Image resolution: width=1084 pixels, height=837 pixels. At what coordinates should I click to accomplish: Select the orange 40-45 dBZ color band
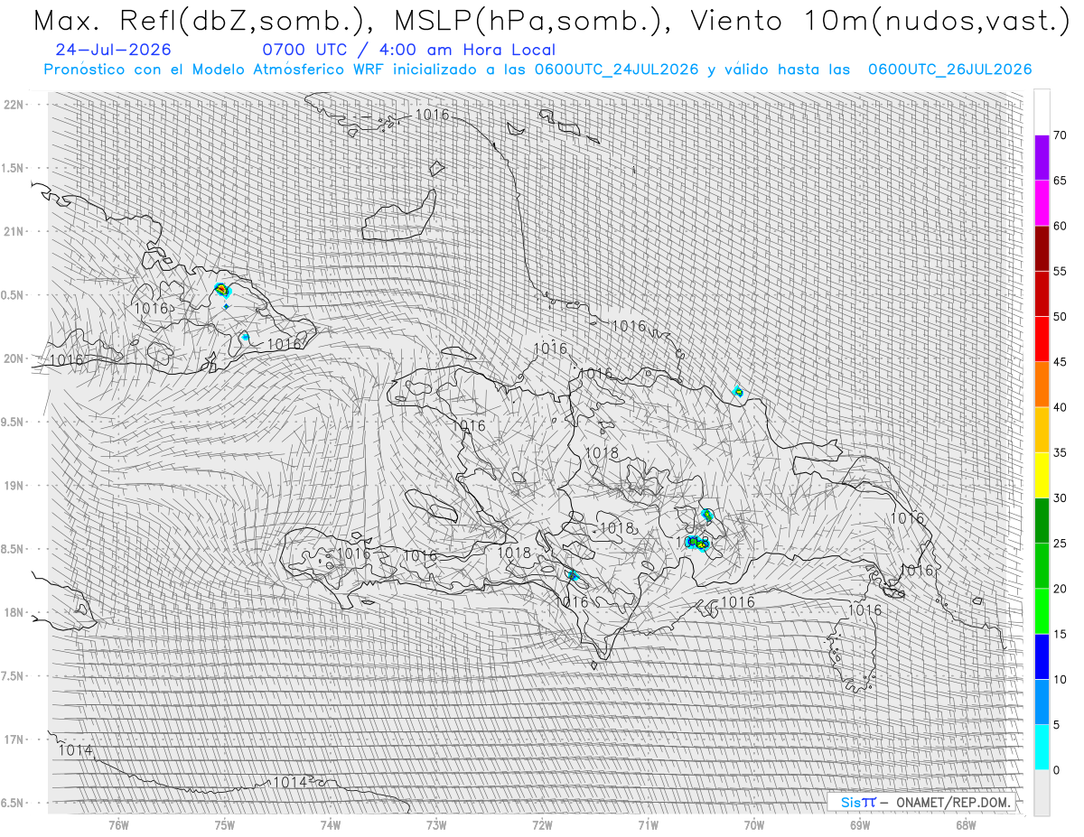1042,385
